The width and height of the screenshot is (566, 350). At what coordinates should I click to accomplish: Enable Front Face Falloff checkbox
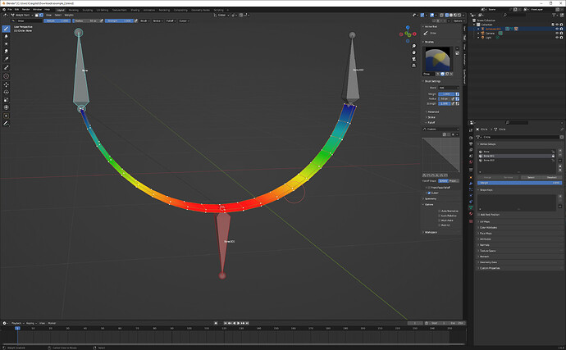coord(429,188)
